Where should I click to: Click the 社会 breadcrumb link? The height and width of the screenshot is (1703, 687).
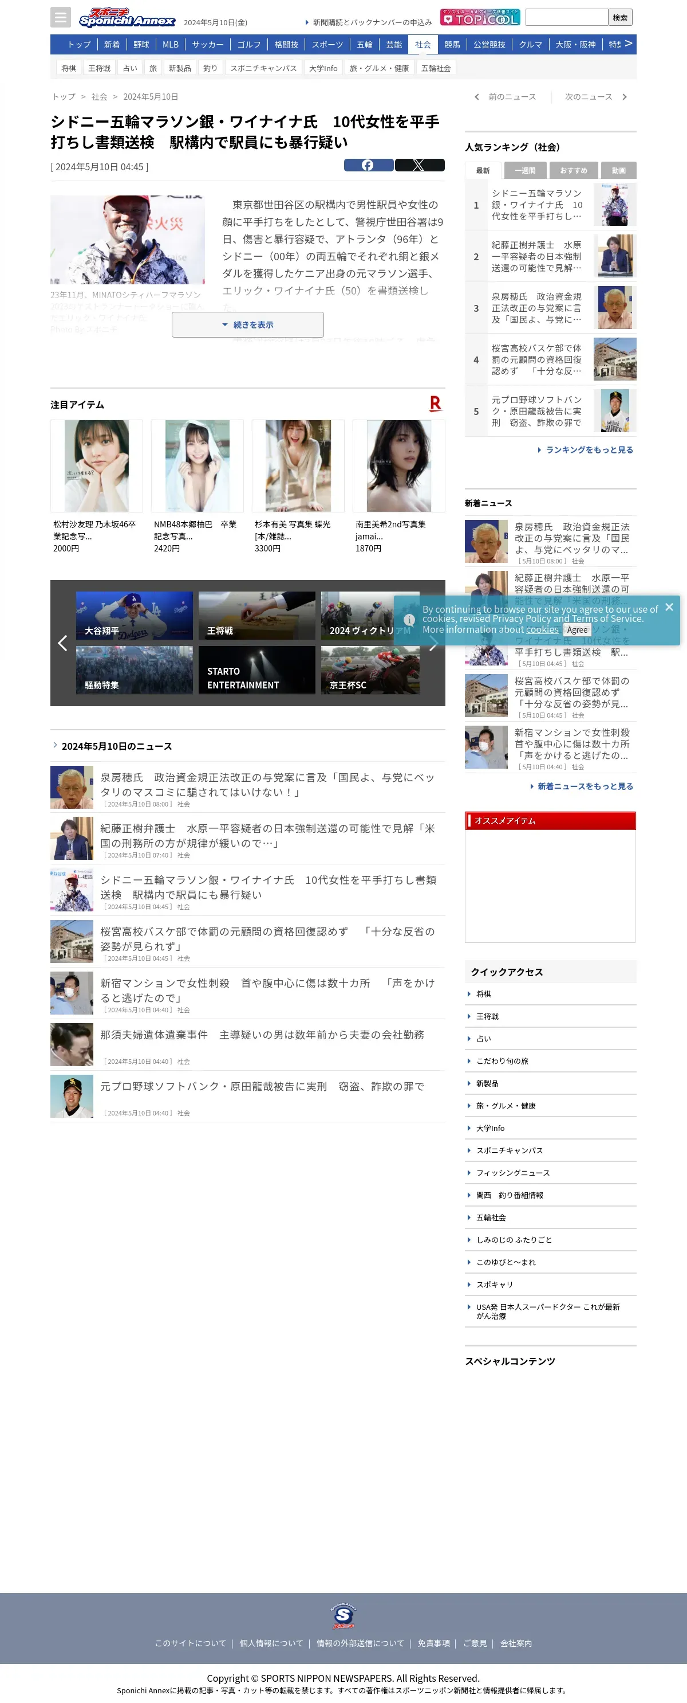coord(99,97)
